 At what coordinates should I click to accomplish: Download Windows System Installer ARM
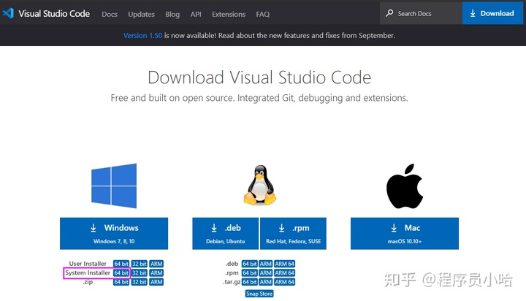pyautogui.click(x=156, y=273)
